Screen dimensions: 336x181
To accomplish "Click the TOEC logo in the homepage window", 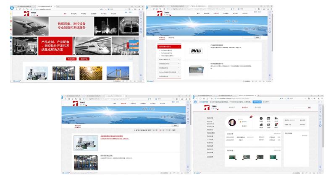I will click(31, 14).
